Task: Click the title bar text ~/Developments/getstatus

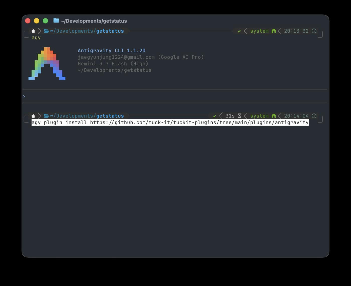Action: point(94,21)
